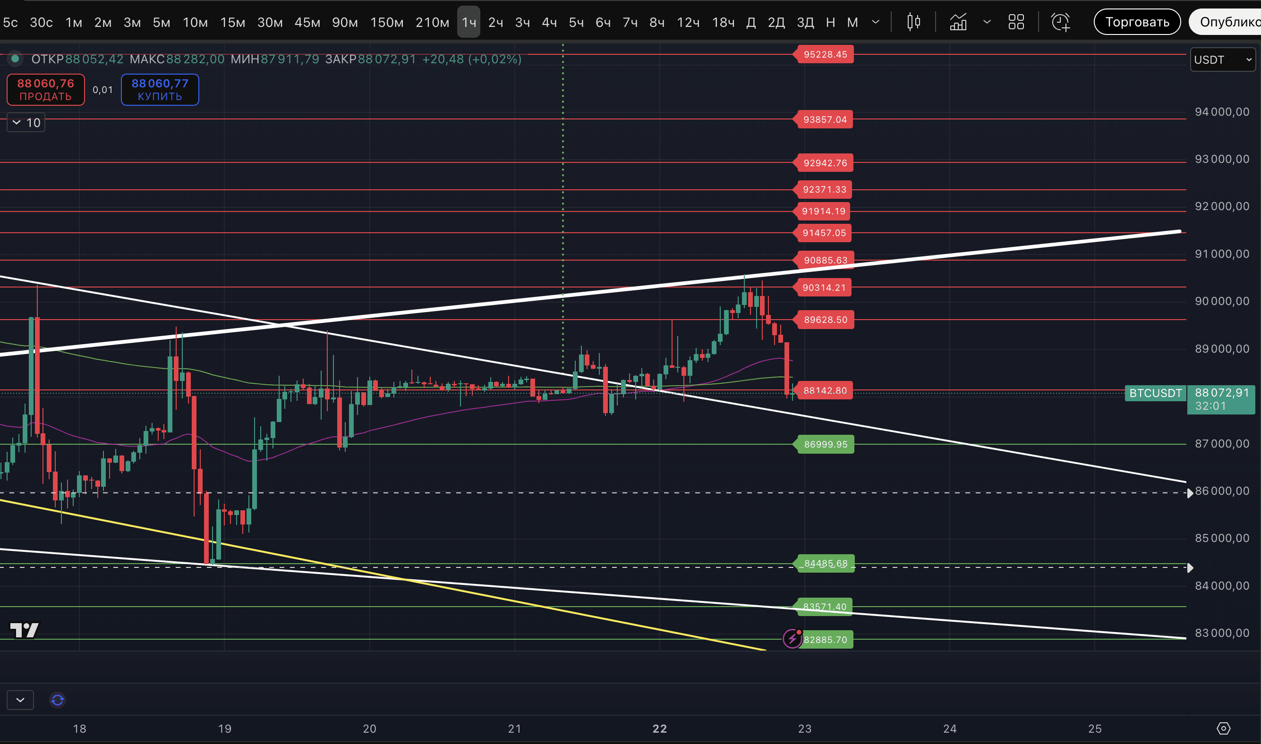Expand the timeframe list chevron
Screen dimensions: 1261x744
(876, 22)
